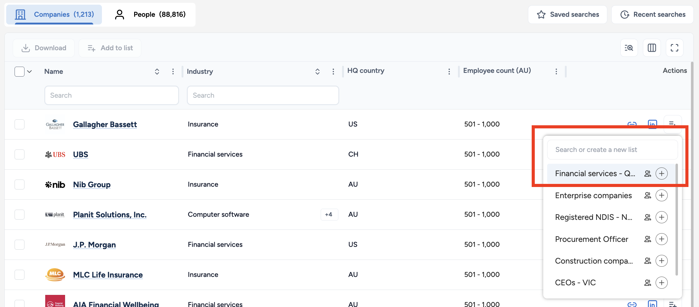Focus the Search or create a new list field

click(x=613, y=150)
